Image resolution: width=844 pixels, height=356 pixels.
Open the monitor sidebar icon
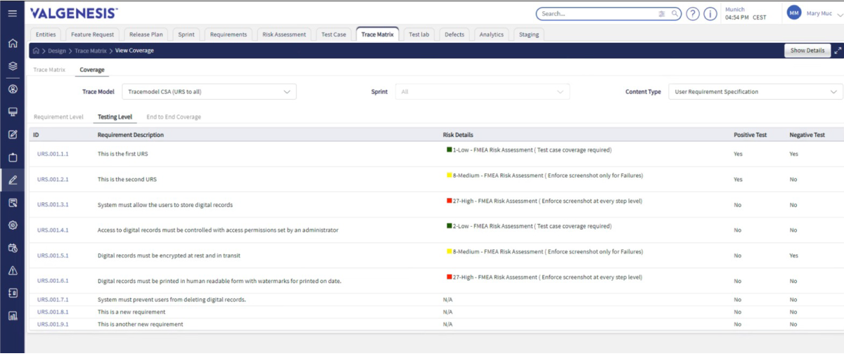(x=12, y=112)
